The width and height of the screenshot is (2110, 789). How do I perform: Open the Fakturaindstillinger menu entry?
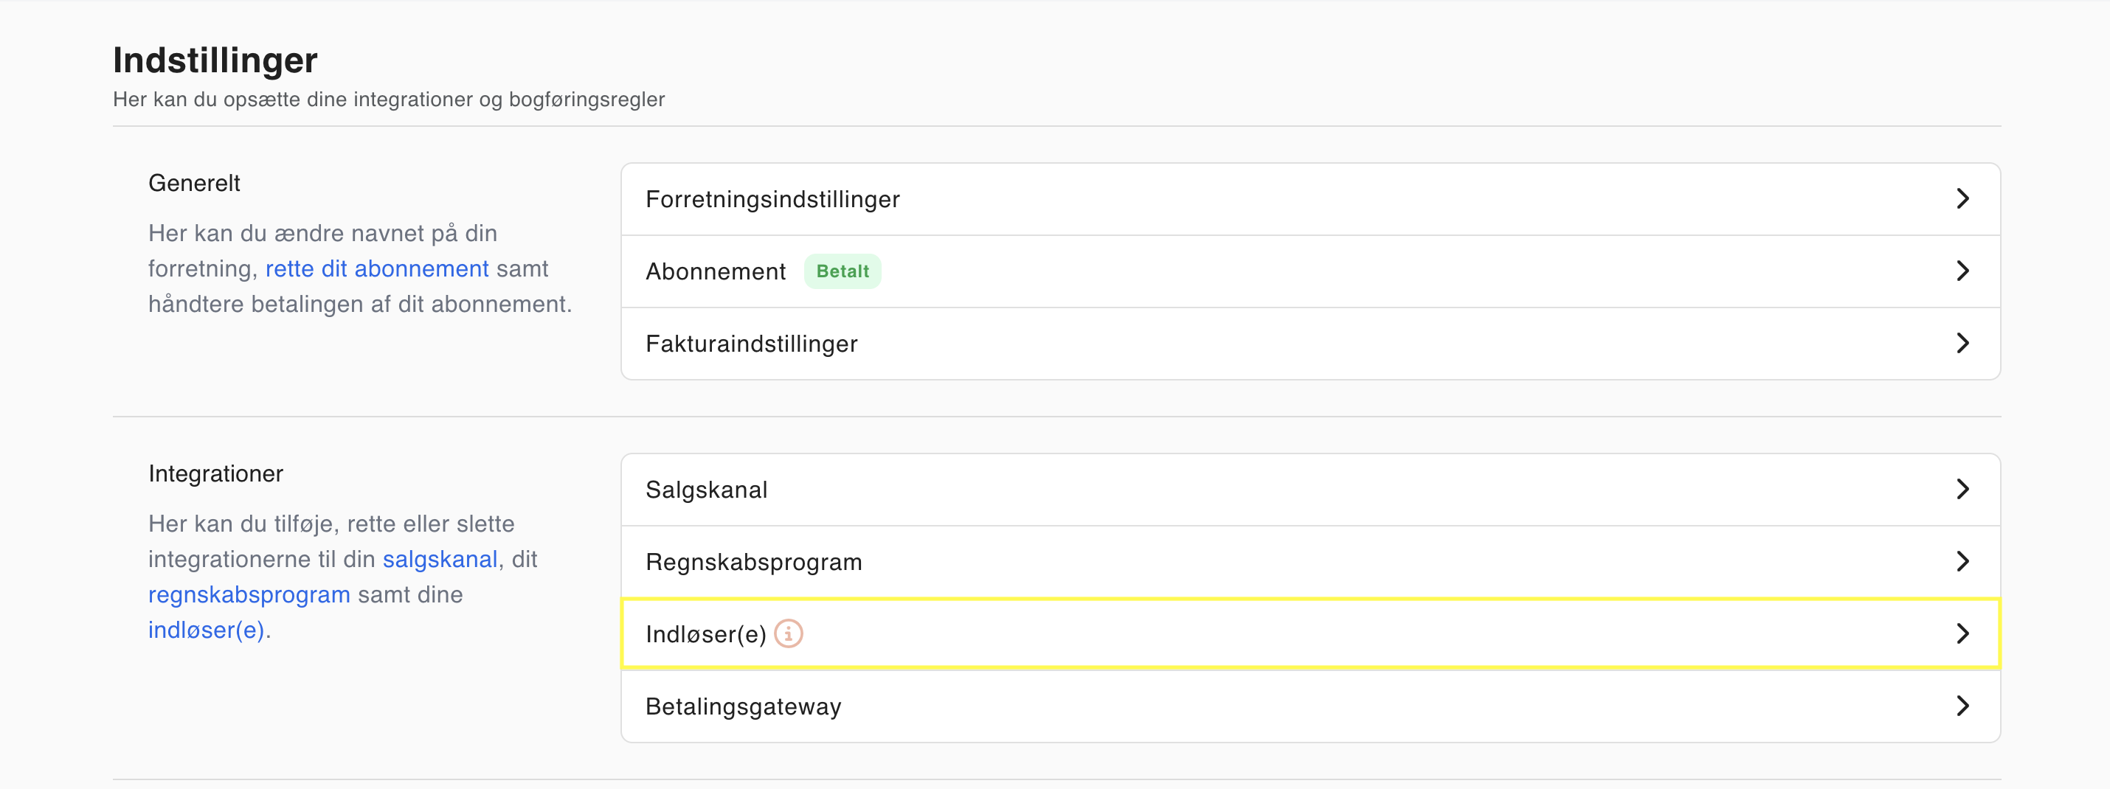tap(751, 344)
